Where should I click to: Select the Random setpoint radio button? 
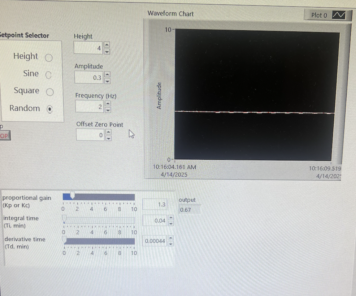[x=50, y=109]
